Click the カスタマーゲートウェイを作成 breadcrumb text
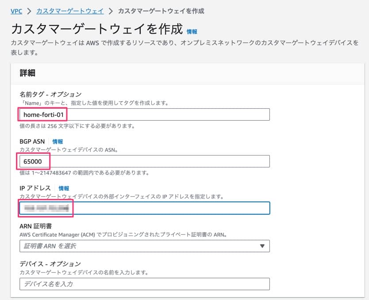This screenshot has width=369, height=300. tap(161, 11)
